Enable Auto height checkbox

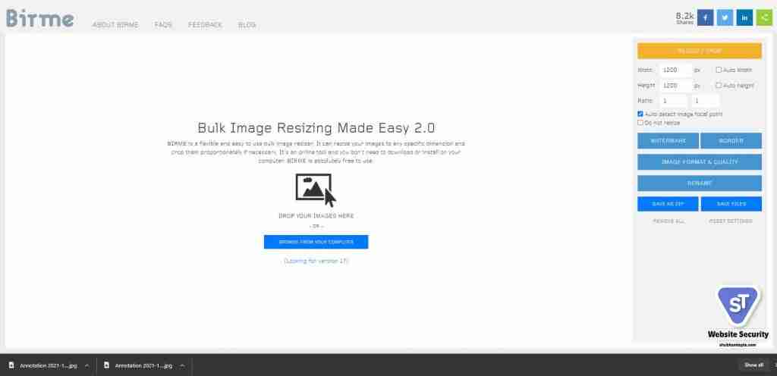click(x=719, y=85)
